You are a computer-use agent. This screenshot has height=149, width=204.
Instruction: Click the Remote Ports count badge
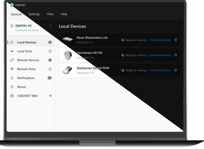(x=50, y=69)
